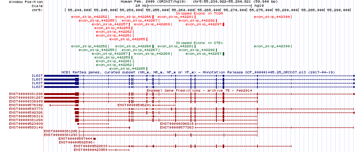The width and height of the screenshot is (355, 152).
Task: Click the 55,260,000 ruler coordinate
Action: (183, 10)
